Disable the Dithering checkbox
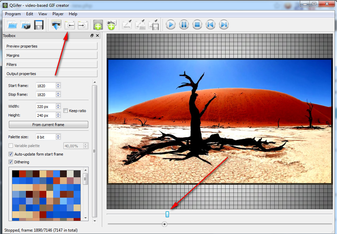The image size is (337, 234). point(11,162)
